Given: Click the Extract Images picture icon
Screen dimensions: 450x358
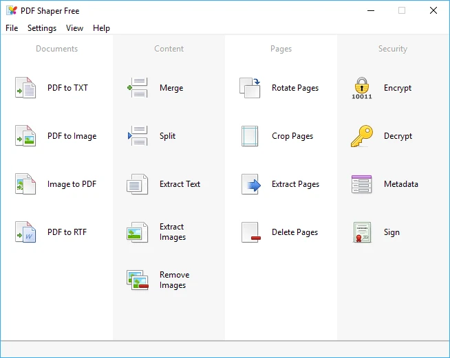Looking at the screenshot, I should click(x=138, y=232).
